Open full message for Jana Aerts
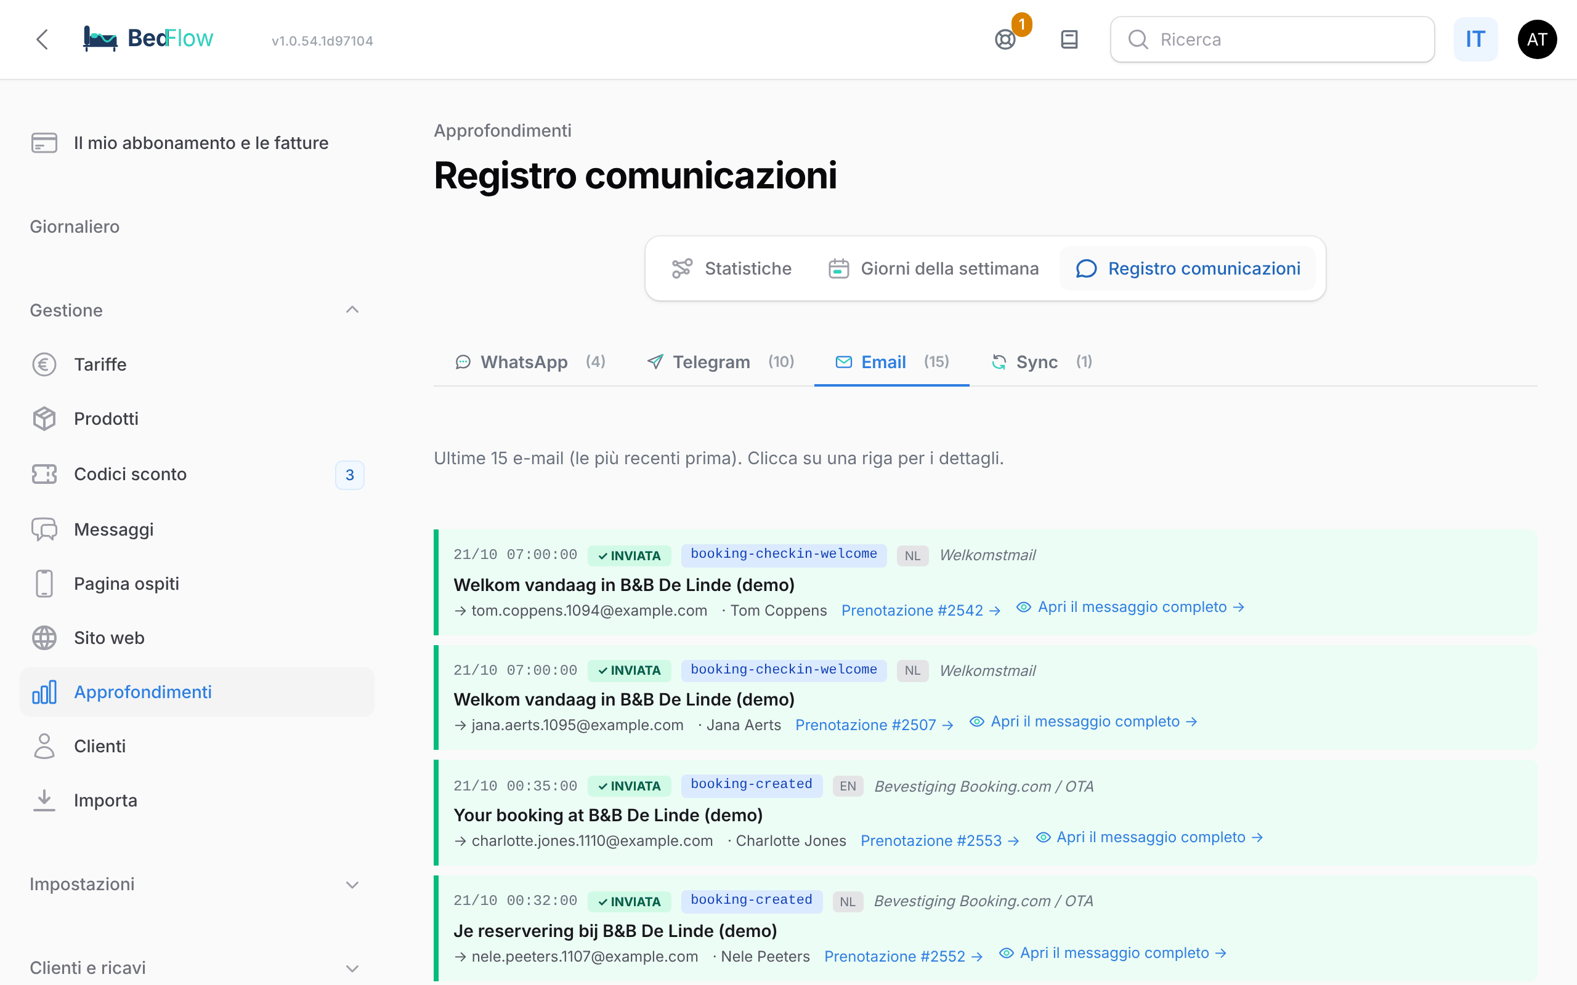1577x985 pixels. click(1083, 722)
